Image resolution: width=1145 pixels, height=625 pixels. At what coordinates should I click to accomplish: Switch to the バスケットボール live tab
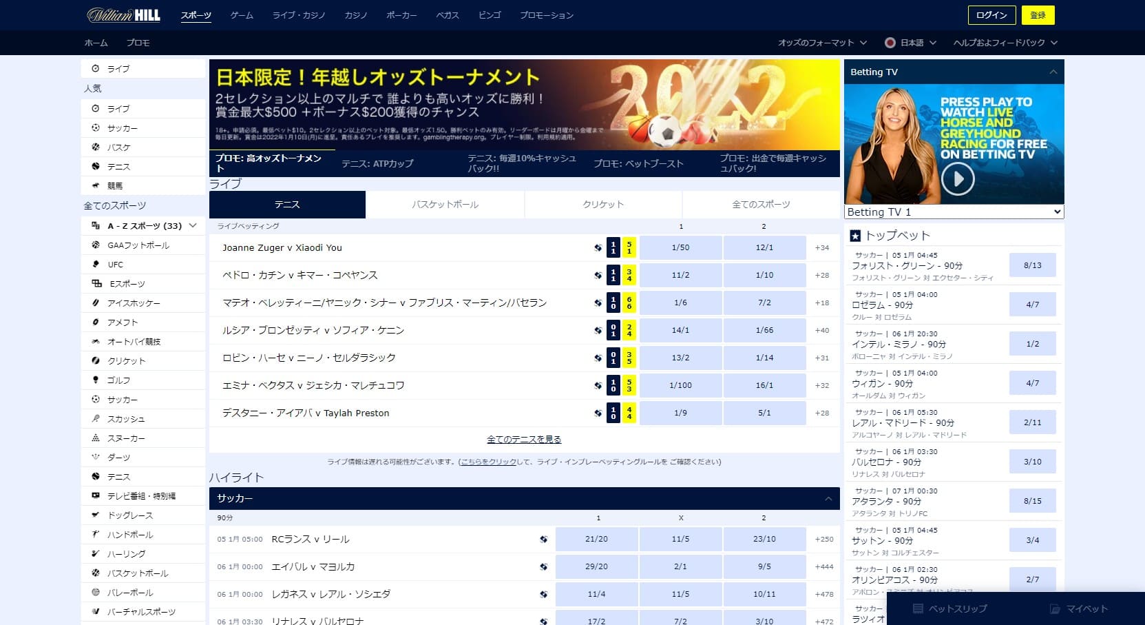click(445, 205)
